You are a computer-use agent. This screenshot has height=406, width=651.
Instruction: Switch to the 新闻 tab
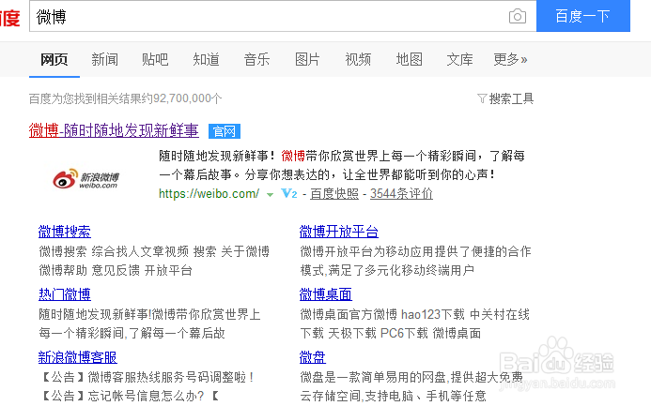(104, 60)
